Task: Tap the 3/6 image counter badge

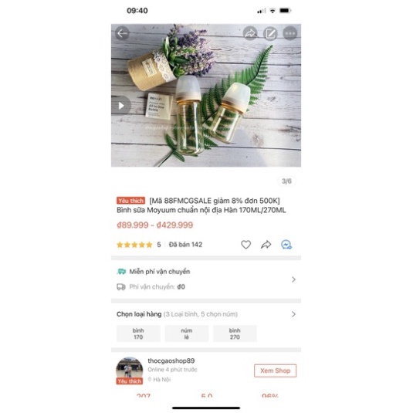Action: coord(286,181)
